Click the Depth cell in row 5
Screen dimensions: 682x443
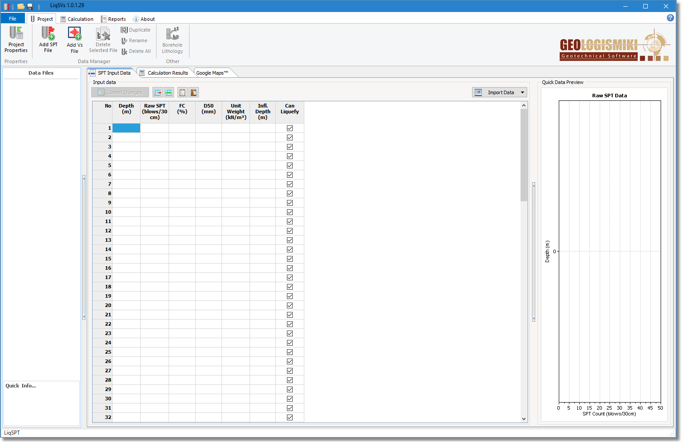click(126, 165)
